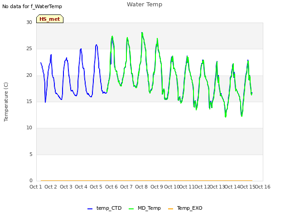Click the 10 y-axis tick label

click(29, 127)
